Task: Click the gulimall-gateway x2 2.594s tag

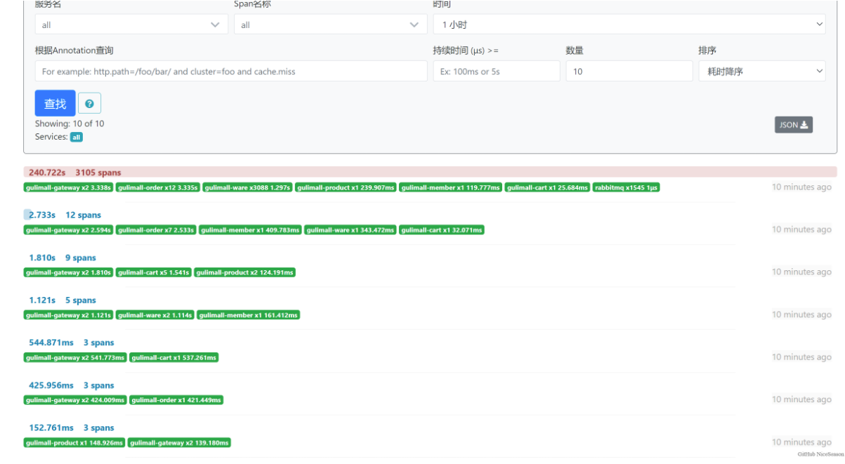Action: [68, 230]
